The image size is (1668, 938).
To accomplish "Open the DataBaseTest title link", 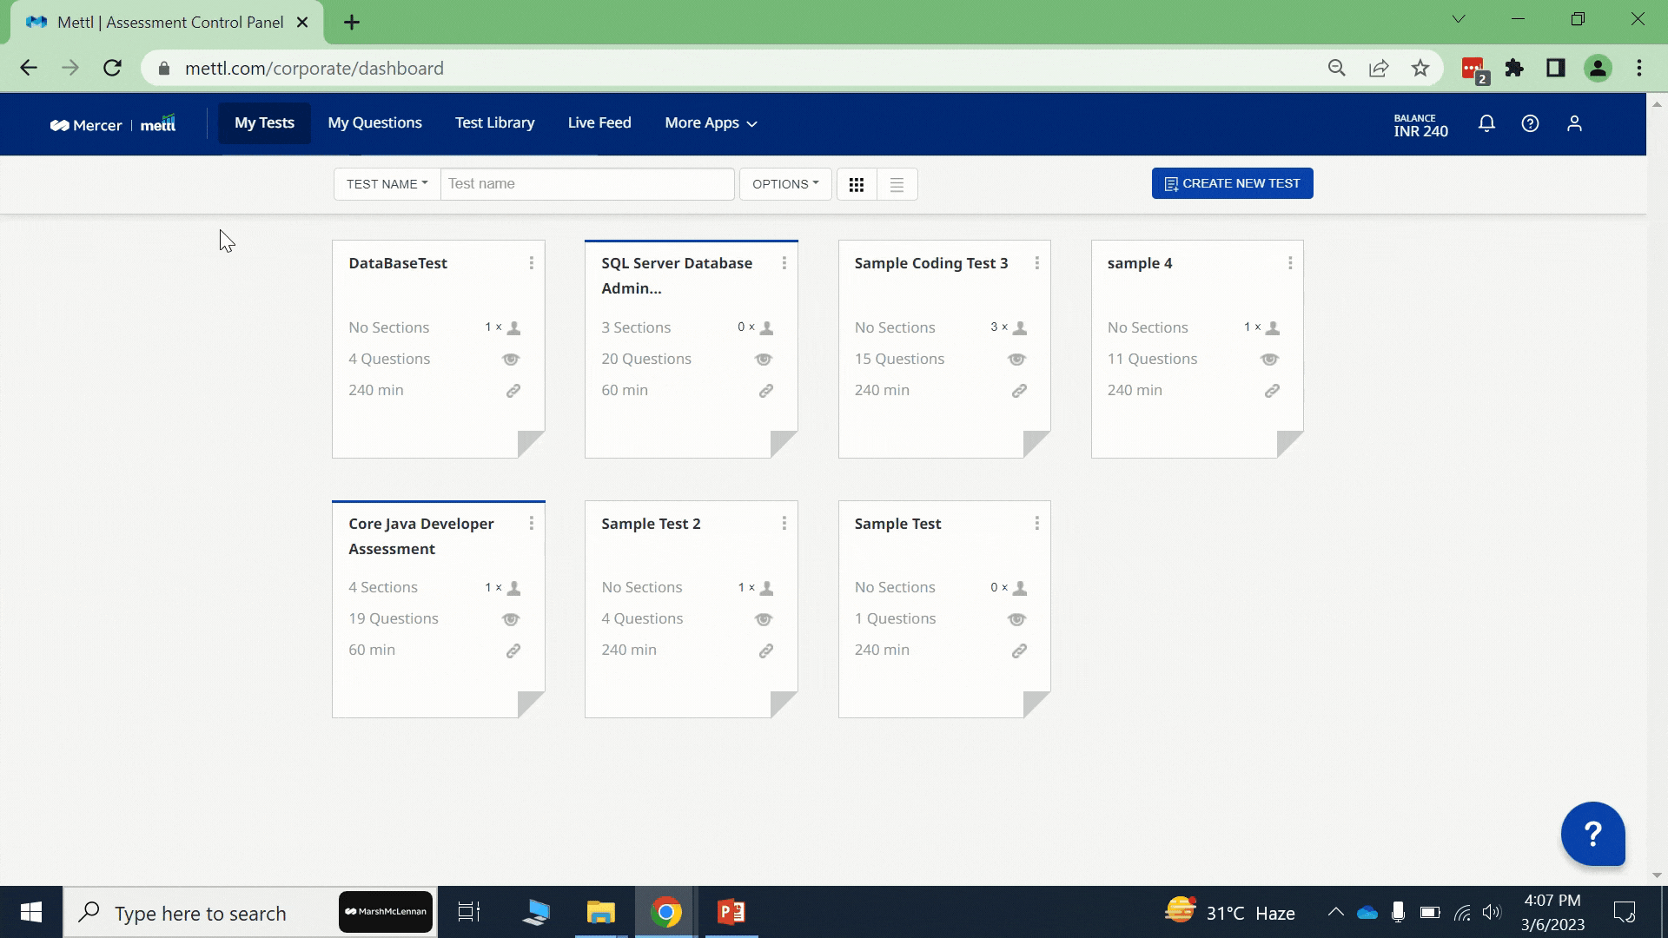I will click(x=398, y=263).
